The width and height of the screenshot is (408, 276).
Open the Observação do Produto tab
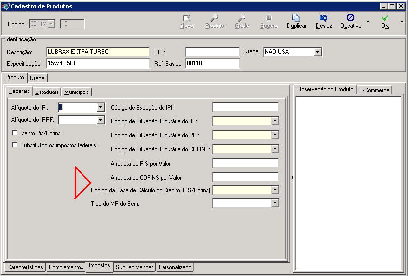coord(325,89)
